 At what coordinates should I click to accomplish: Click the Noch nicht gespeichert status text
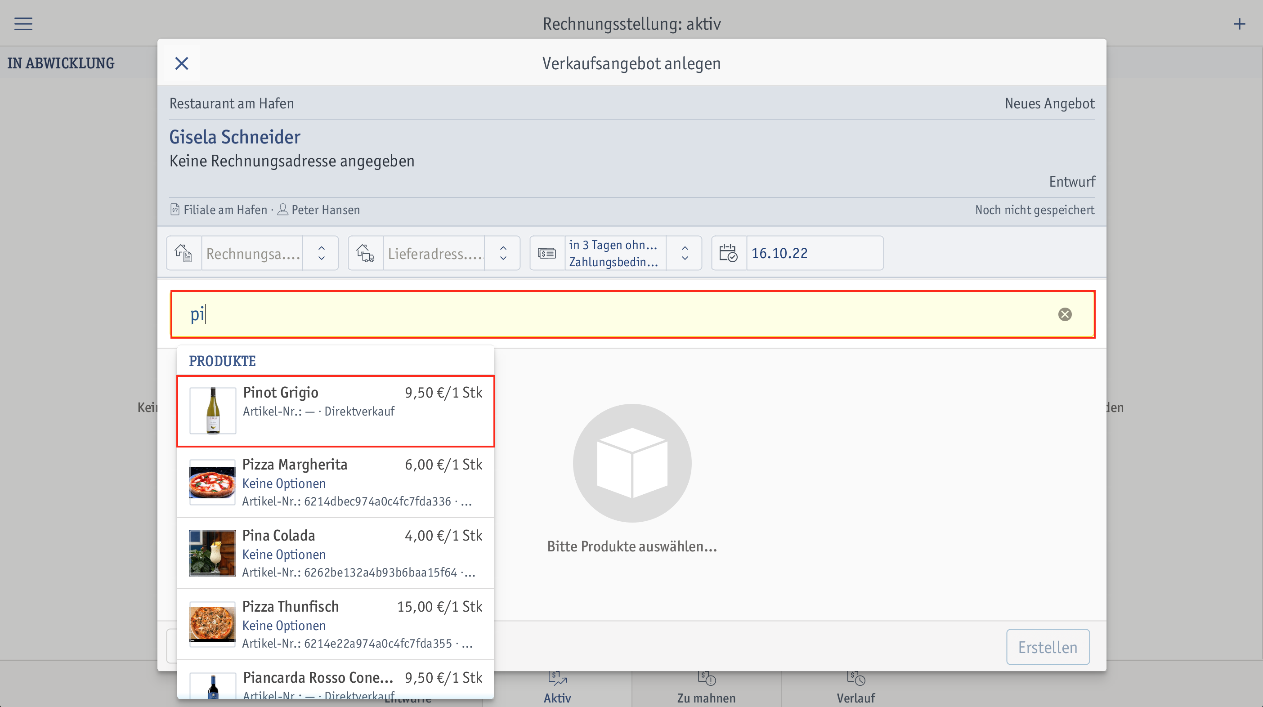[1035, 210]
